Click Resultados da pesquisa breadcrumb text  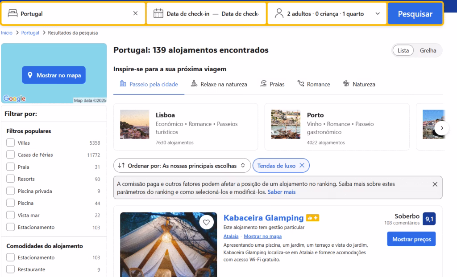pos(73,33)
